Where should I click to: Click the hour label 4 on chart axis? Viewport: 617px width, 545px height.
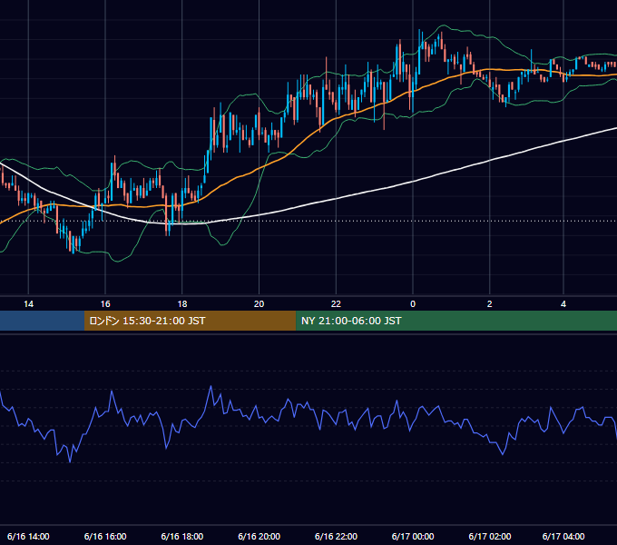tap(563, 304)
